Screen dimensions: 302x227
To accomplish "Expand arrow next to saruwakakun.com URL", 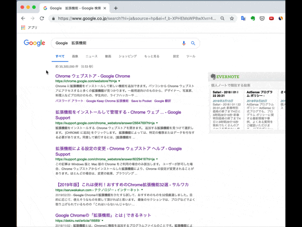I will (142, 190).
